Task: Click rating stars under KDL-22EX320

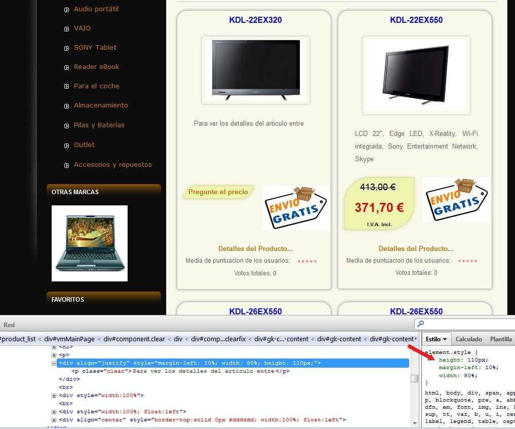Action: [x=307, y=261]
